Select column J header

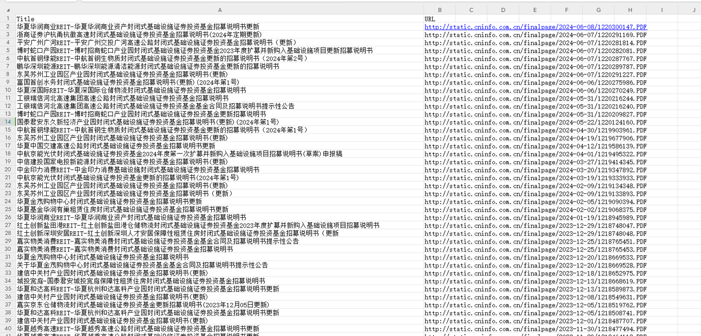[x=693, y=10]
